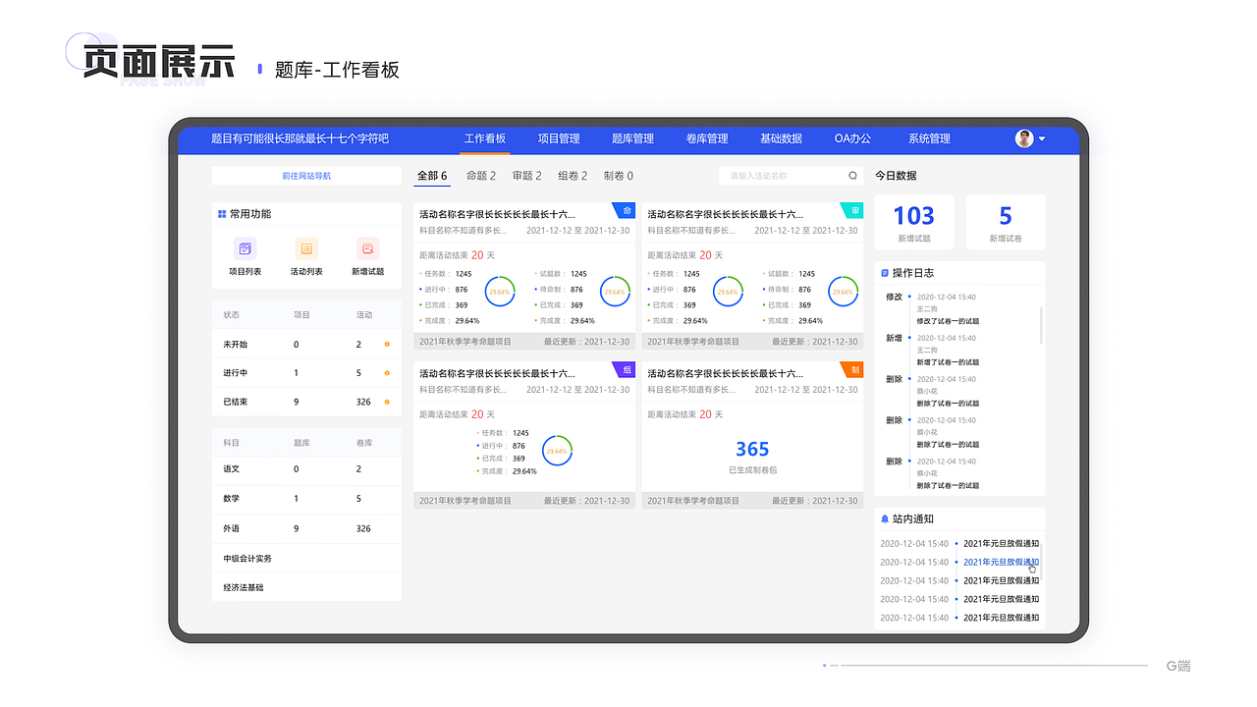Screen dimensions: 1257x707
Task: Click the info icon in 已结束 row
Action: coord(387,402)
